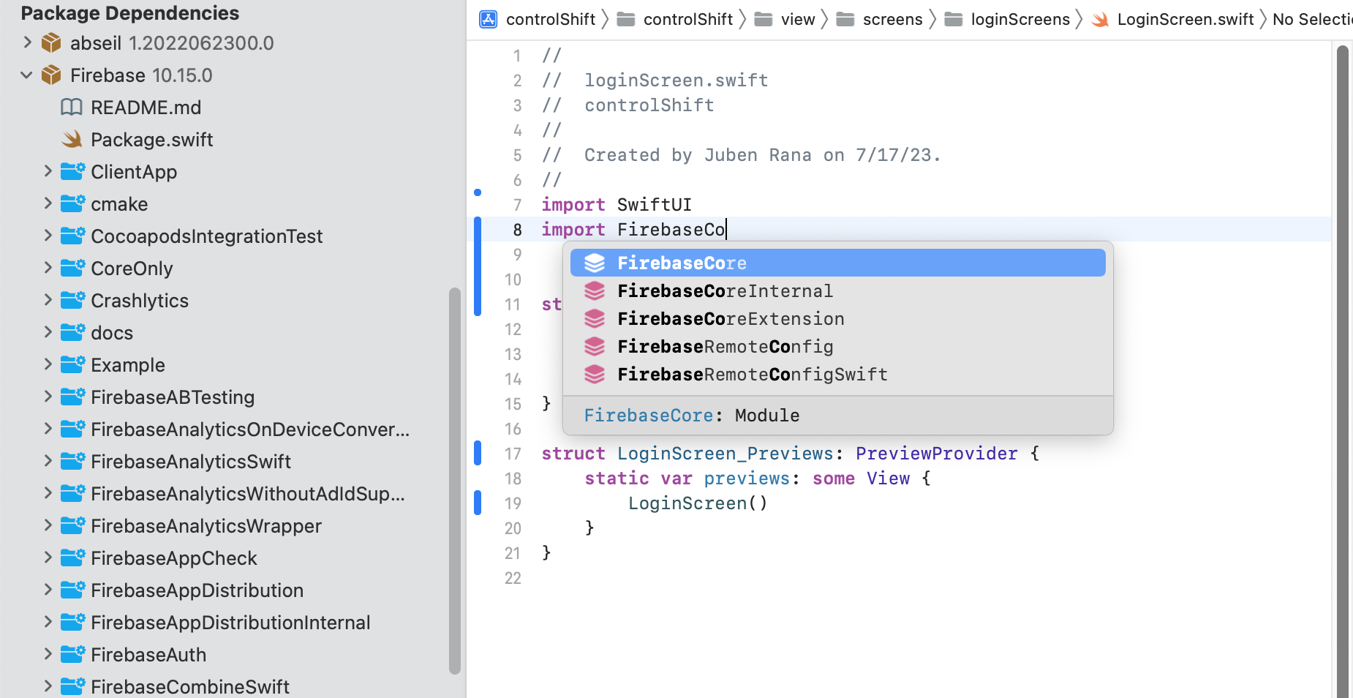Open the LoginScreen.swift breadcrumb segment
The image size is (1353, 698).
pyautogui.click(x=1172, y=20)
